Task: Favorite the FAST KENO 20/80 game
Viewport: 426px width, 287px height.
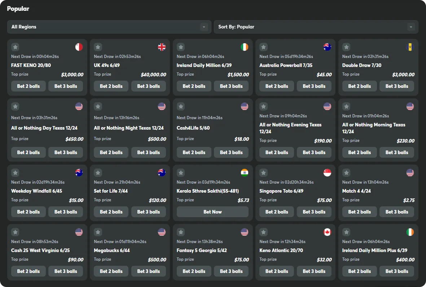Action: 15,47
